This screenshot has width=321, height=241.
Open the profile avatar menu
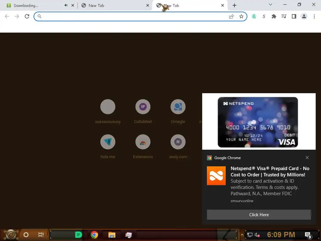tap(304, 16)
